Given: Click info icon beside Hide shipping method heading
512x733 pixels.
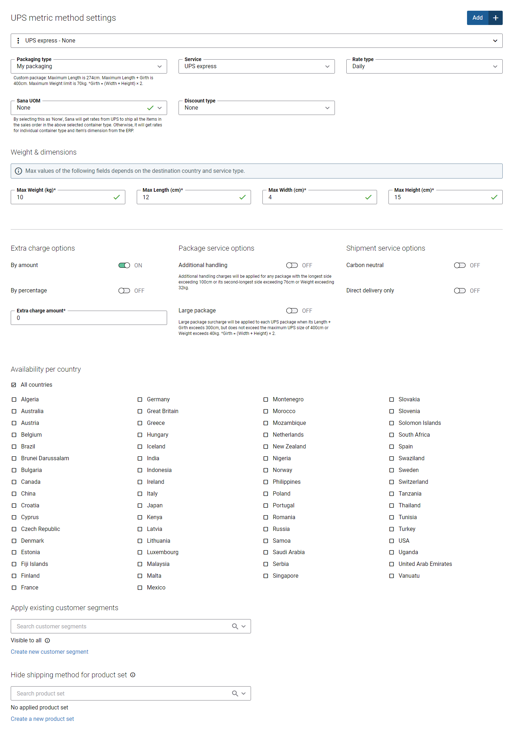Looking at the screenshot, I should pos(133,675).
